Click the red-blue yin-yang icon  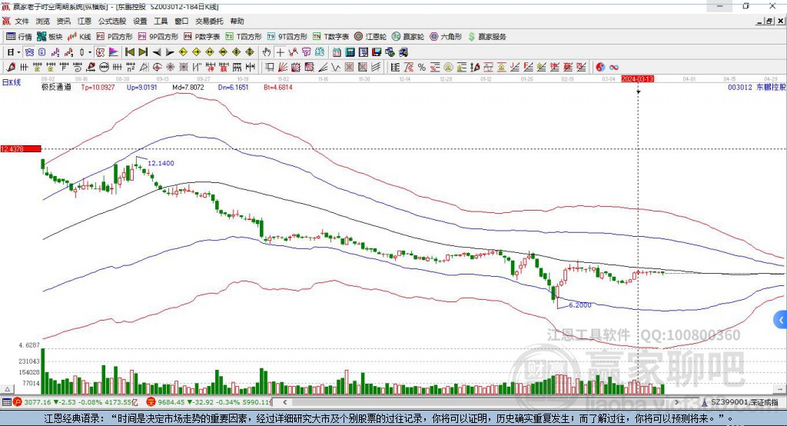600,68
